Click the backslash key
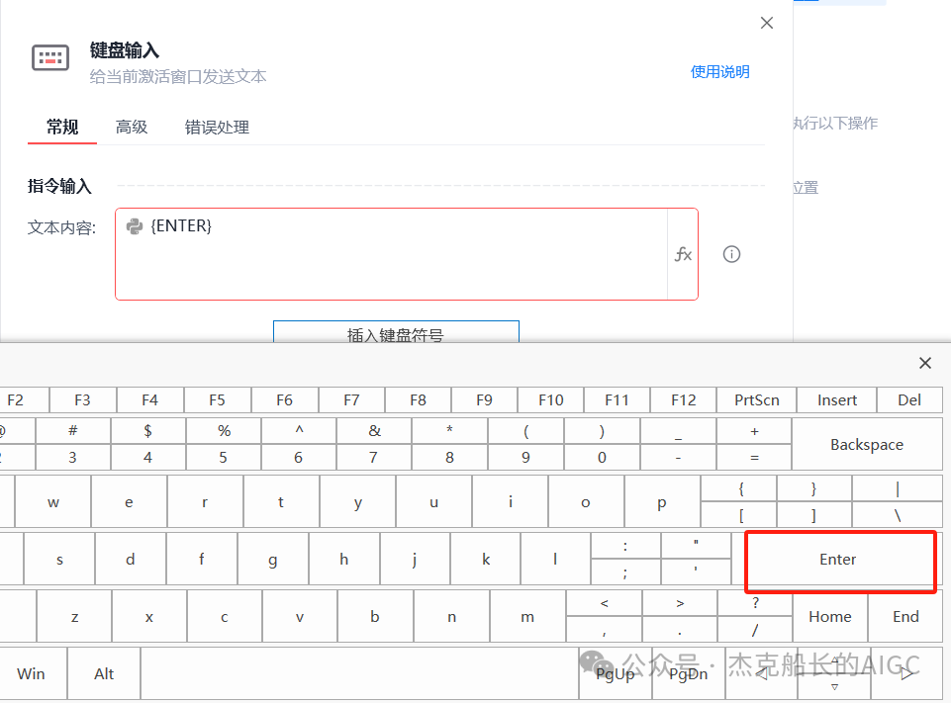Screen dimensions: 951x703 (897, 515)
